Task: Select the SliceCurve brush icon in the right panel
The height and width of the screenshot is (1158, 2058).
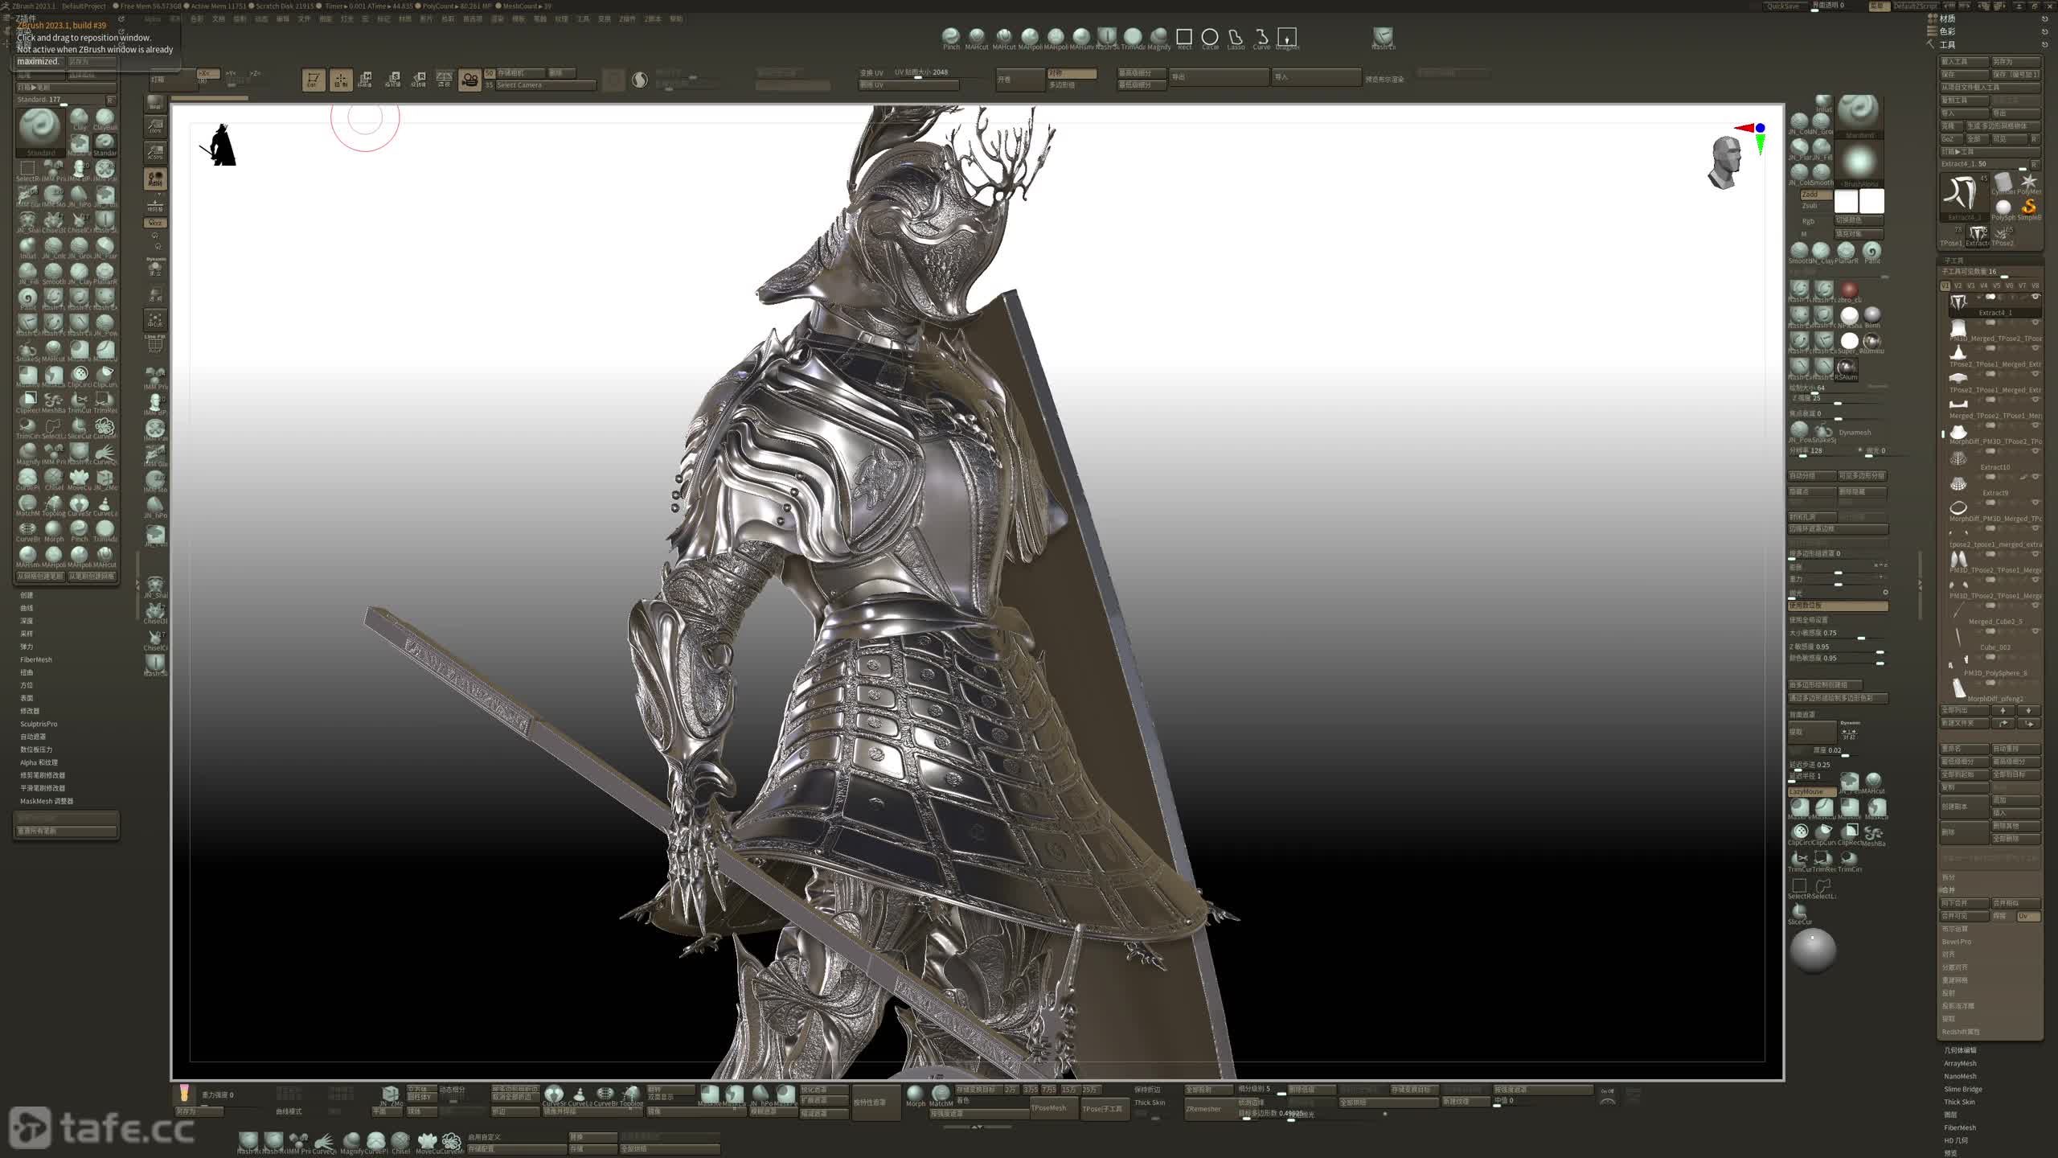Action: click(x=1799, y=913)
